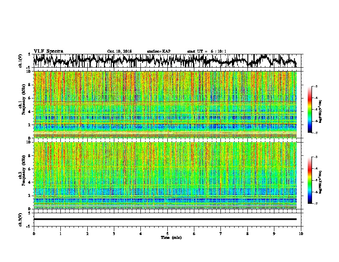Click the "Time (min)" axis title
This screenshot has height=262, width=339.
tap(171, 238)
